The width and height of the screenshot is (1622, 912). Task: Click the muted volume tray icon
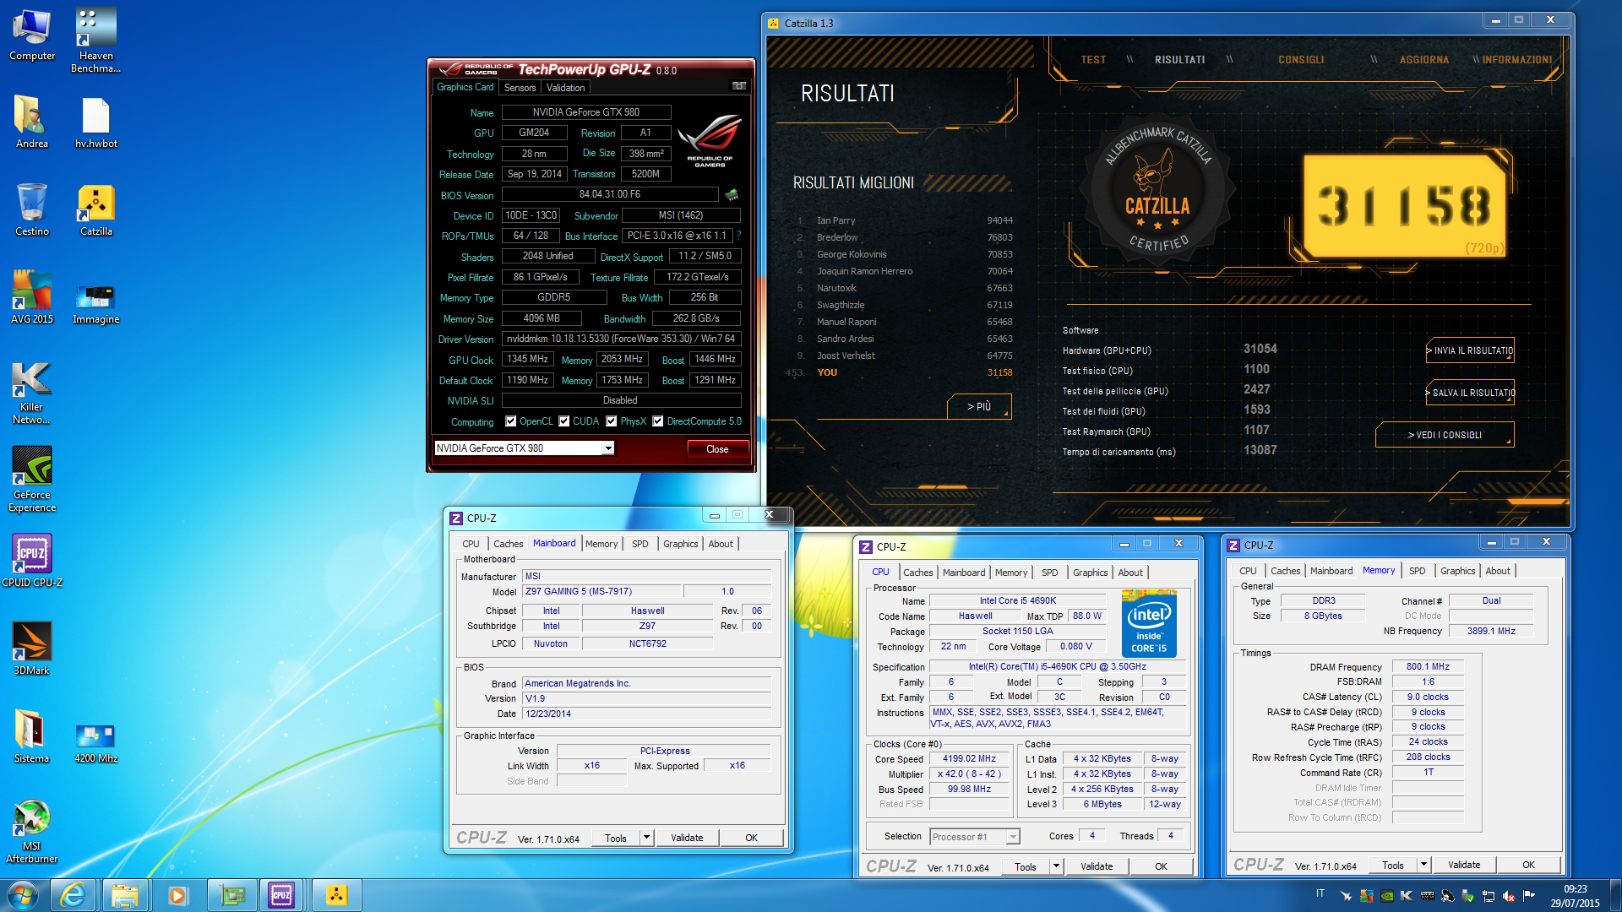pos(1508,896)
